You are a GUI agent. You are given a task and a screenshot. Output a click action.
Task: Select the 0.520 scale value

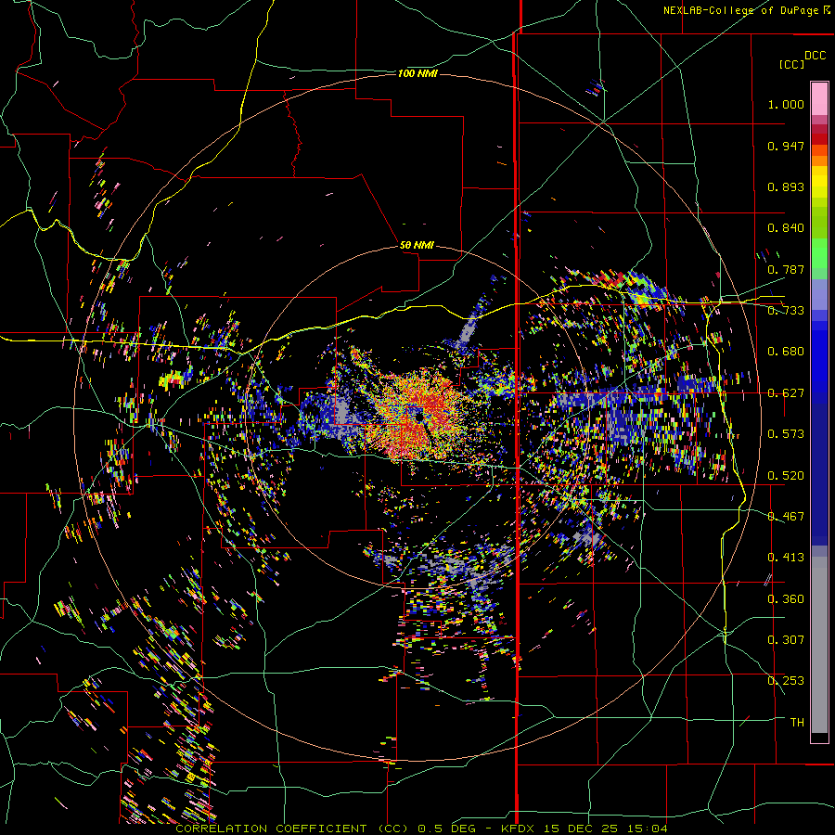click(x=786, y=476)
